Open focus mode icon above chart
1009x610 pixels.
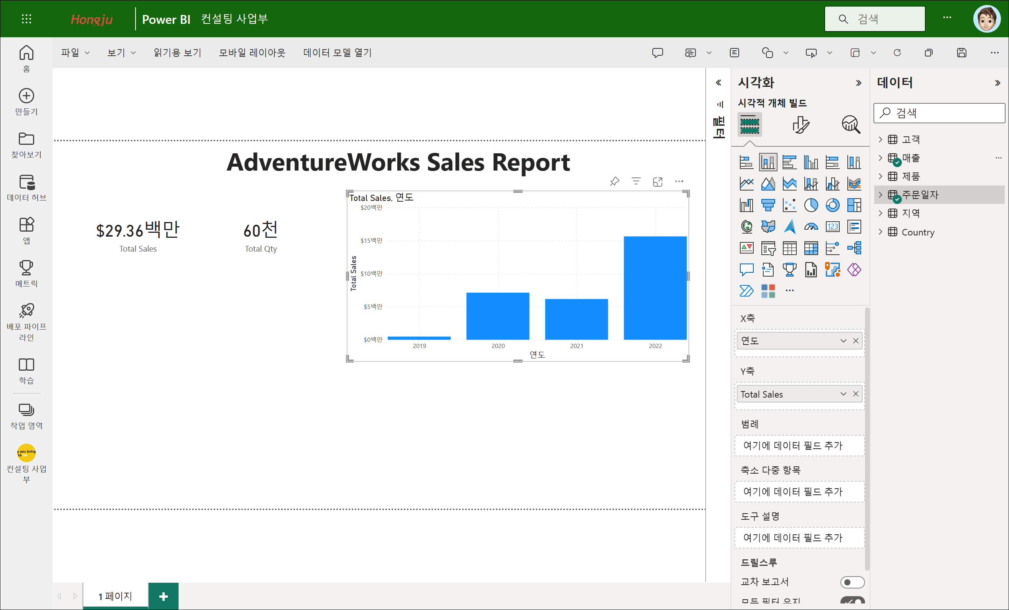point(658,181)
